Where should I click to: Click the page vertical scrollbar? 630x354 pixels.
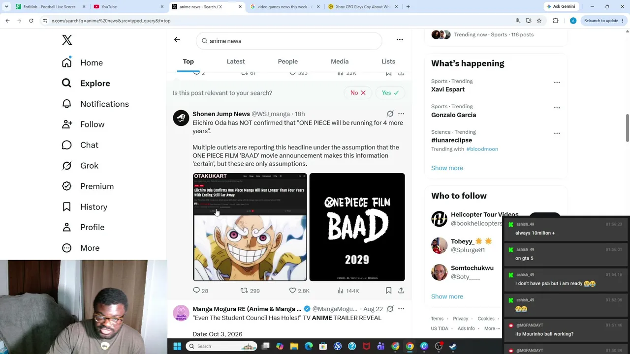point(627,128)
